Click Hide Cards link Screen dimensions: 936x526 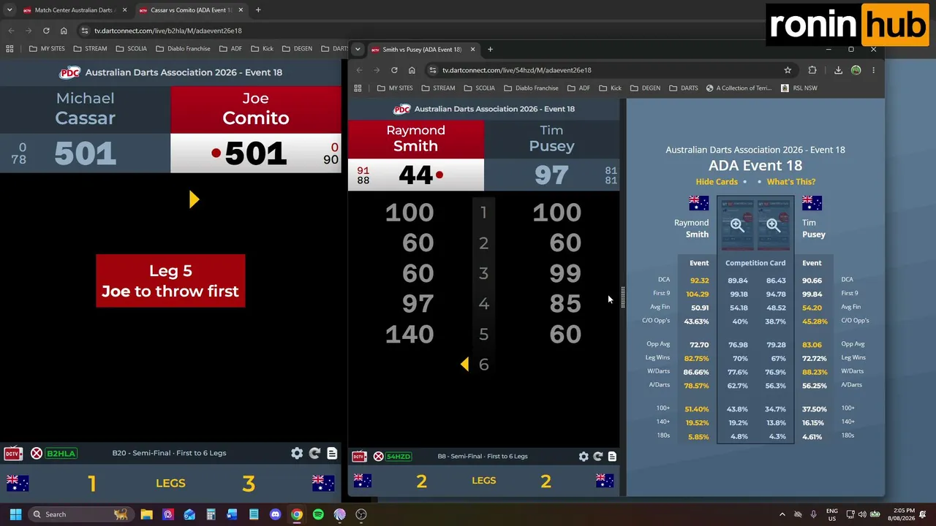(717, 182)
